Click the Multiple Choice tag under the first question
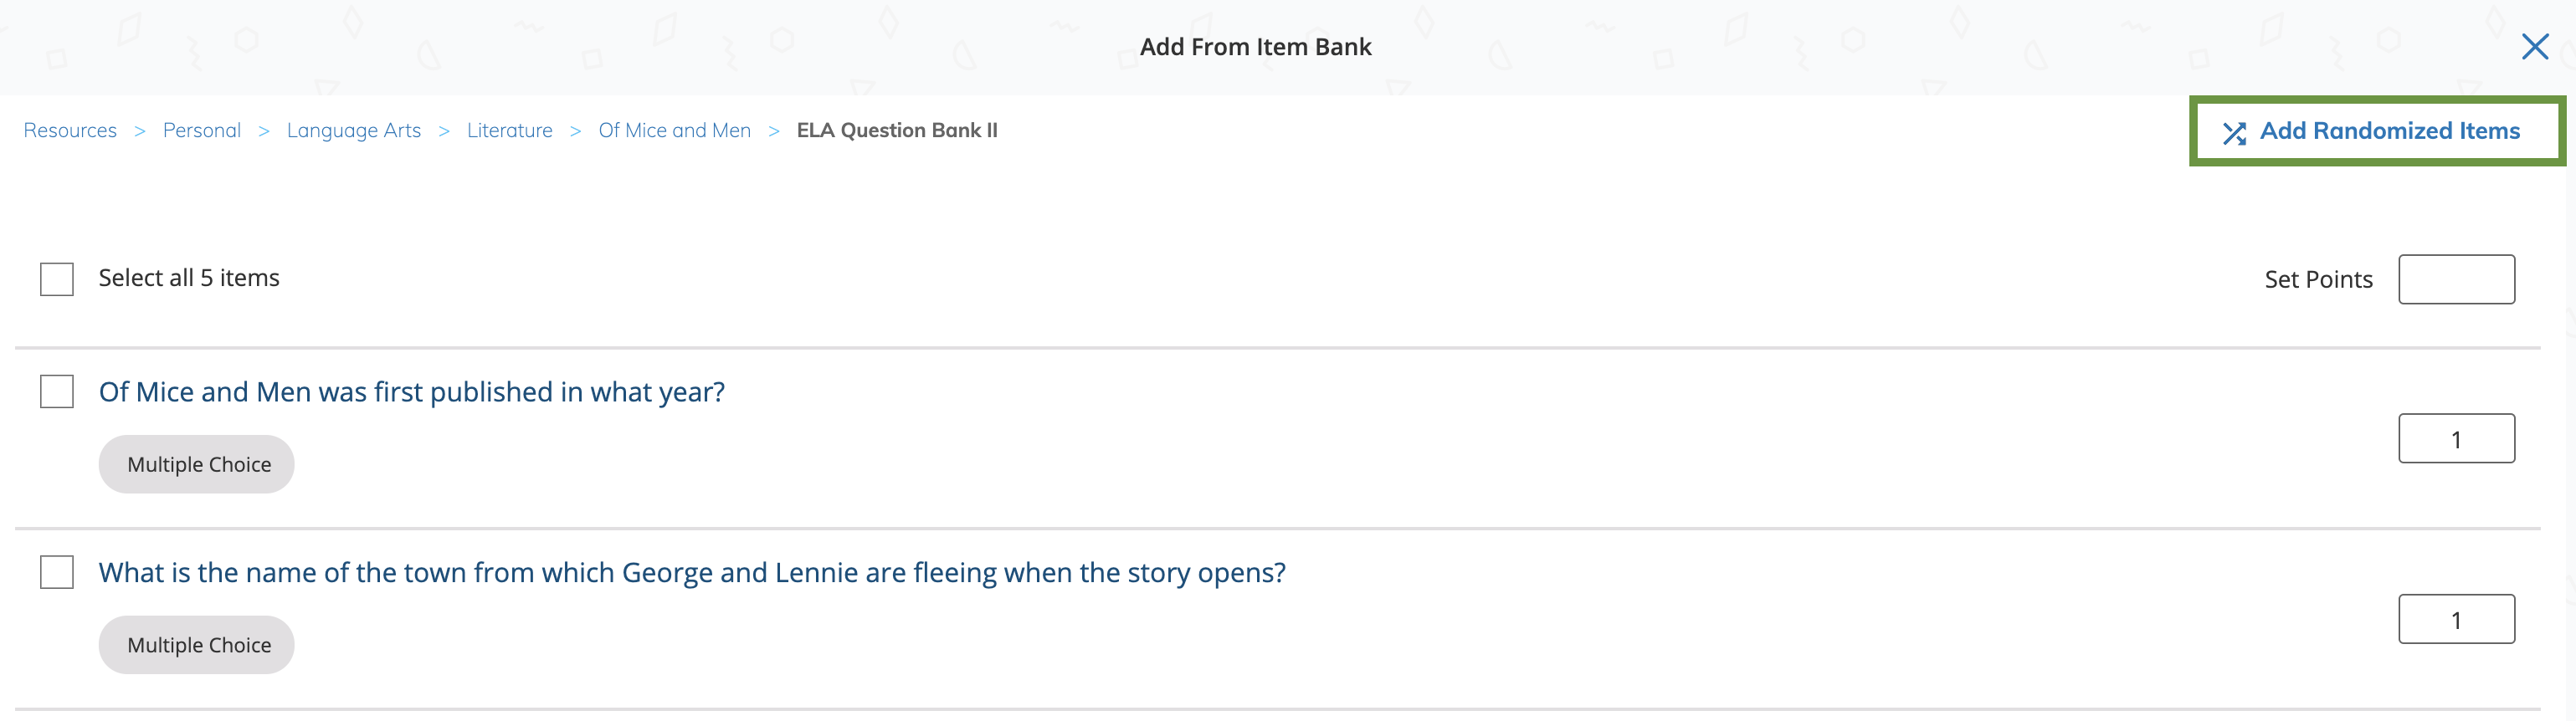Screen dimensions: 2576x721 click(196, 463)
